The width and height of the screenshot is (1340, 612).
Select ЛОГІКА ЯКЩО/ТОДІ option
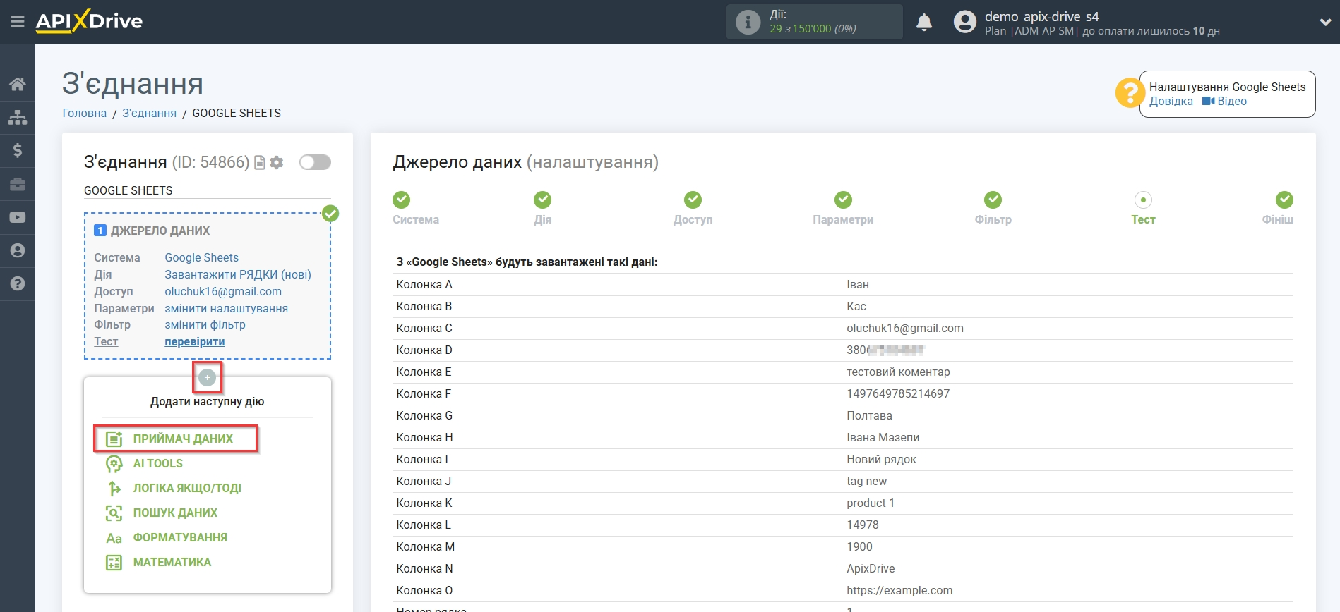click(187, 488)
